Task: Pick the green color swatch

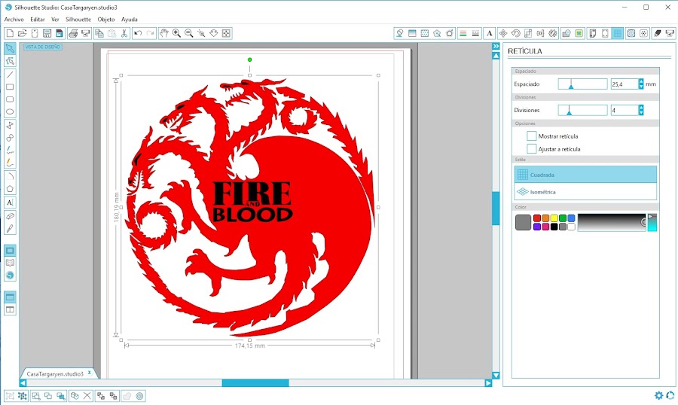Action: click(563, 218)
